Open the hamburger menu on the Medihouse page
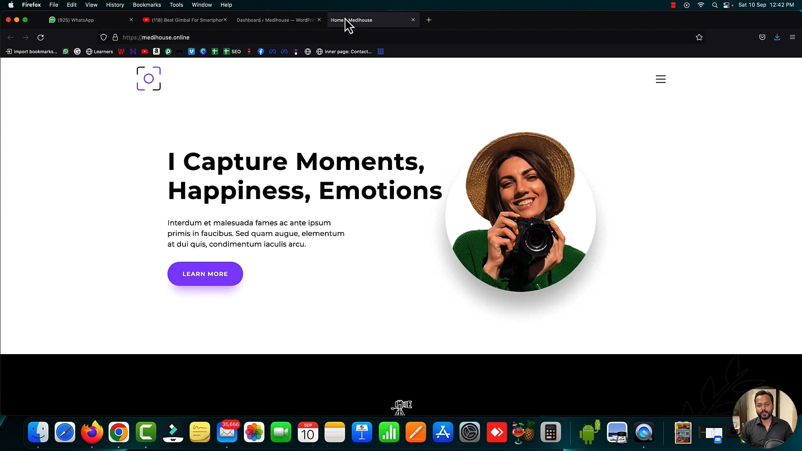 (660, 79)
